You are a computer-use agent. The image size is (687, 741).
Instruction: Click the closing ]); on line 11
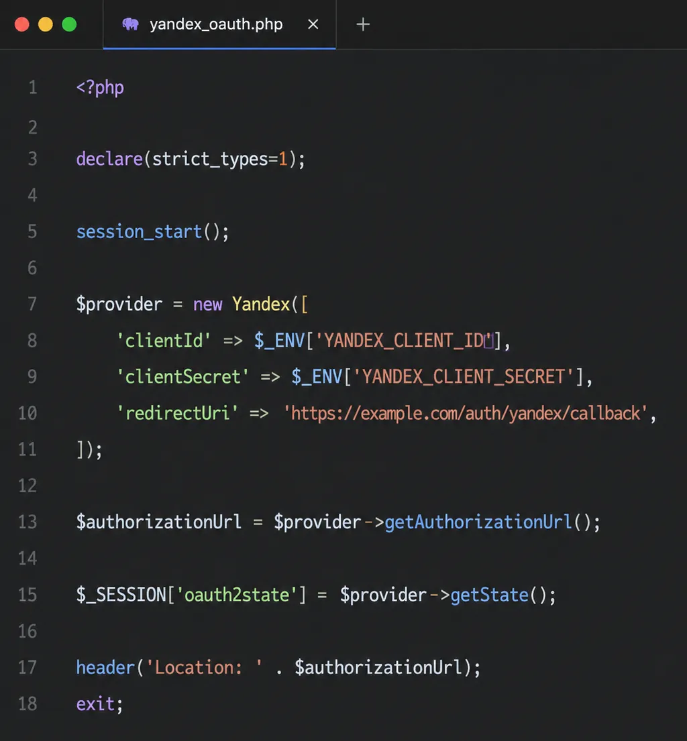(x=89, y=450)
